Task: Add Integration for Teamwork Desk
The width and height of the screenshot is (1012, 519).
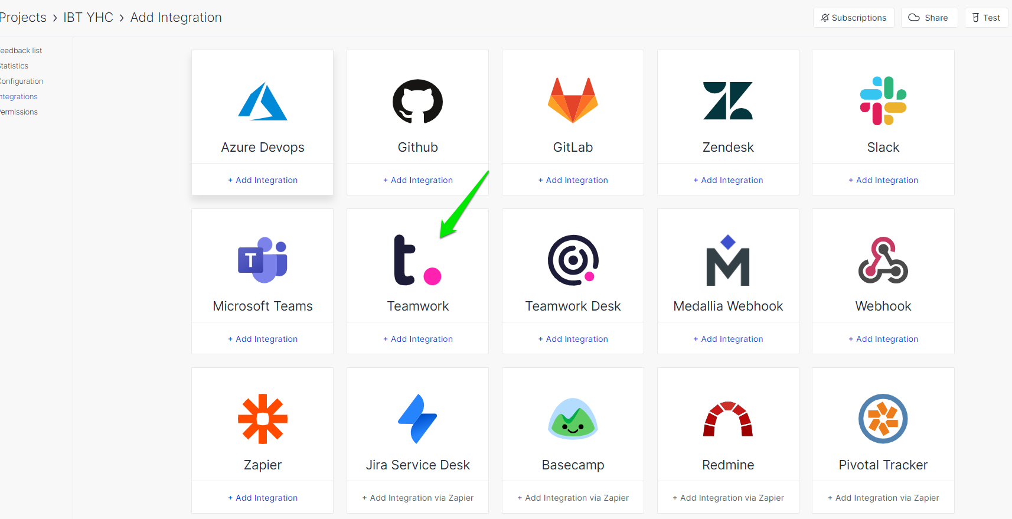Action: [573, 339]
